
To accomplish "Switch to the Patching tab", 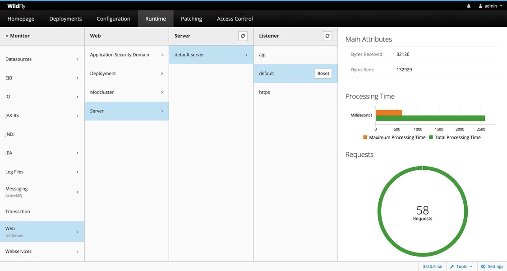I will pos(191,19).
